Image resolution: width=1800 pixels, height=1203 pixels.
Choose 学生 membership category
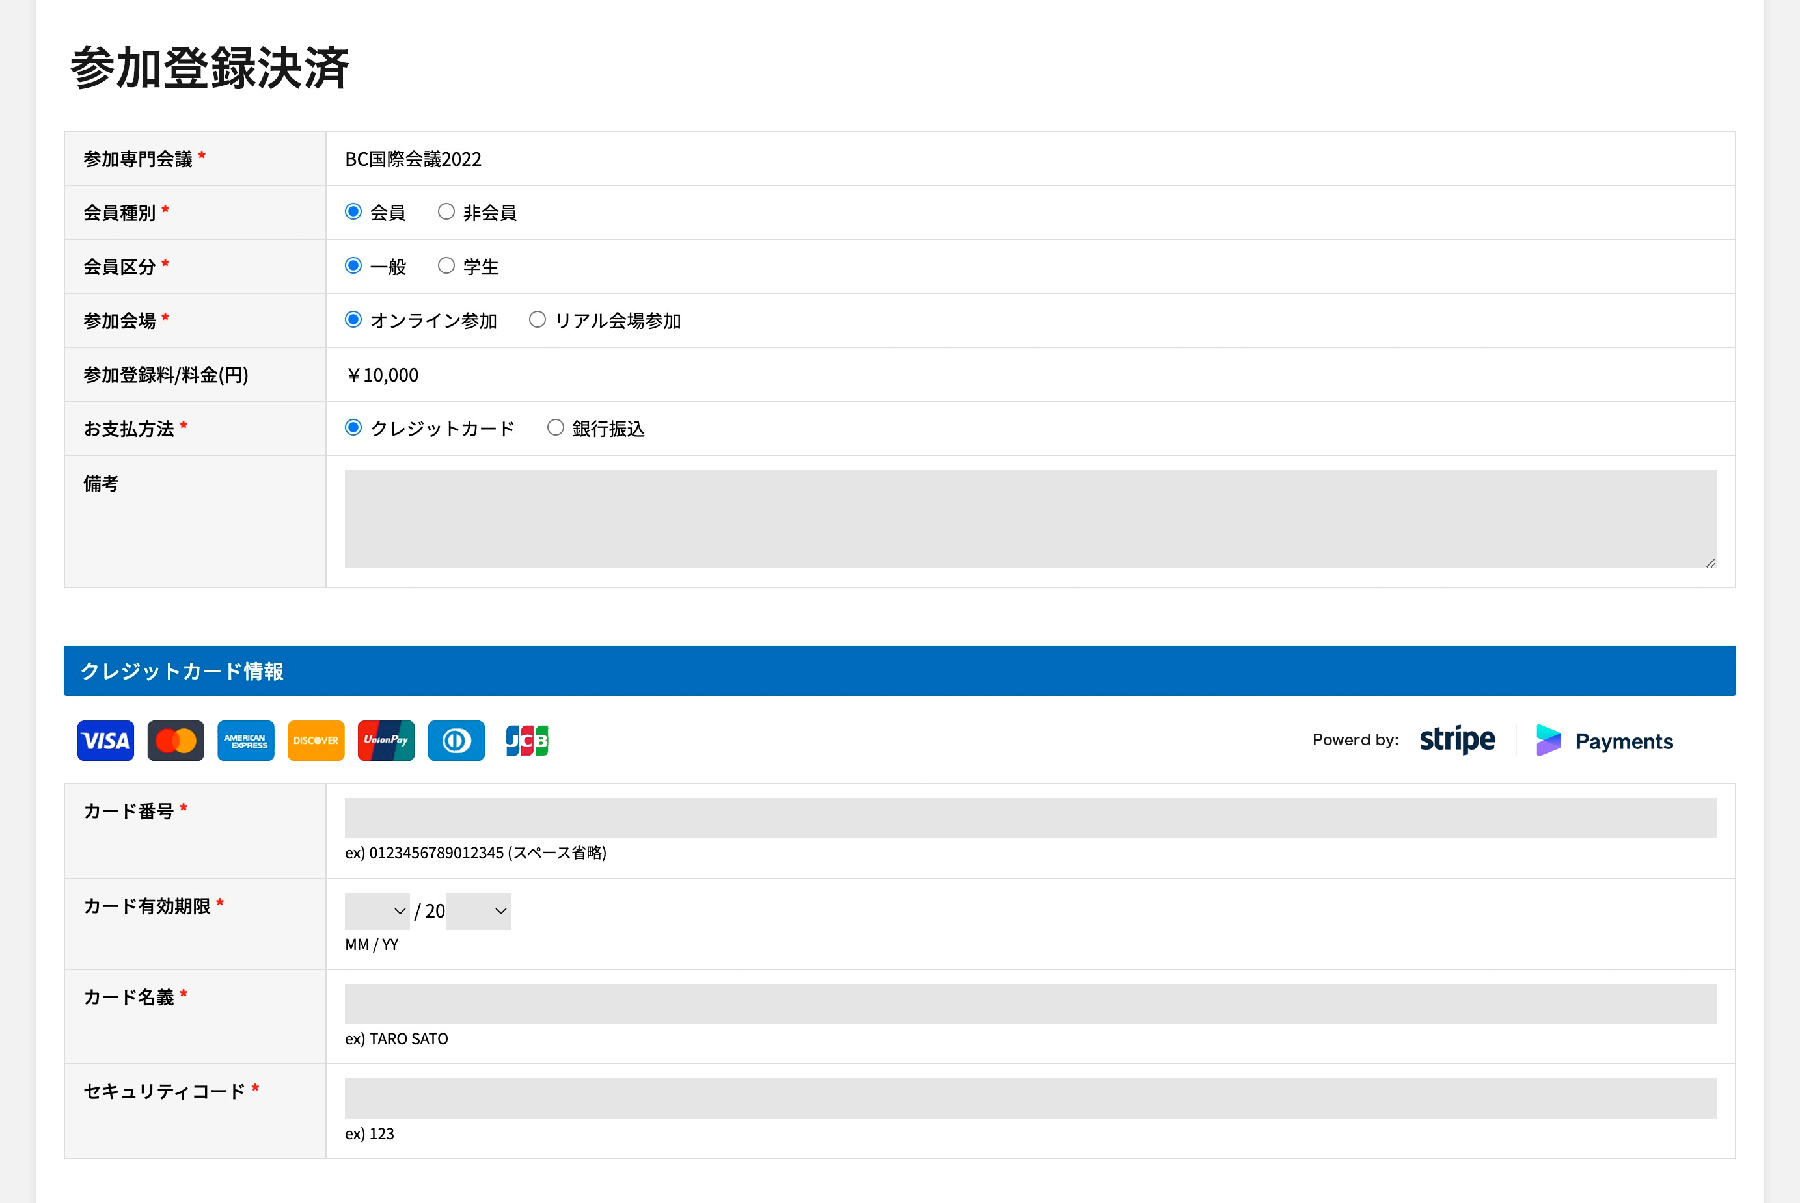click(x=446, y=265)
